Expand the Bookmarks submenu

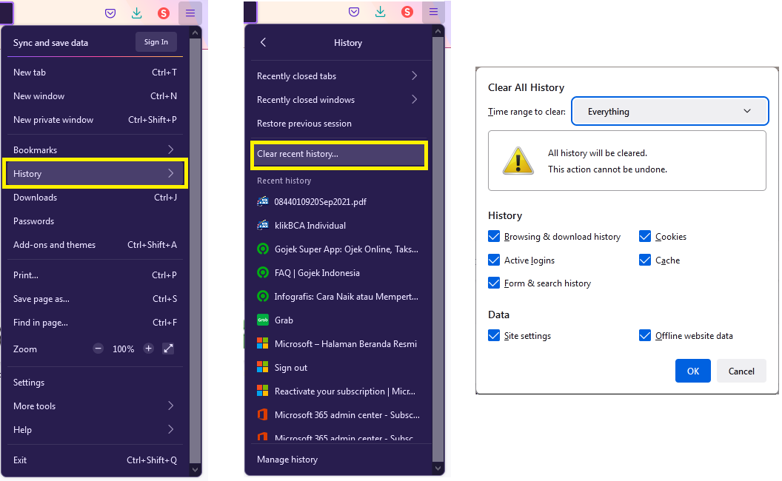[x=95, y=149]
